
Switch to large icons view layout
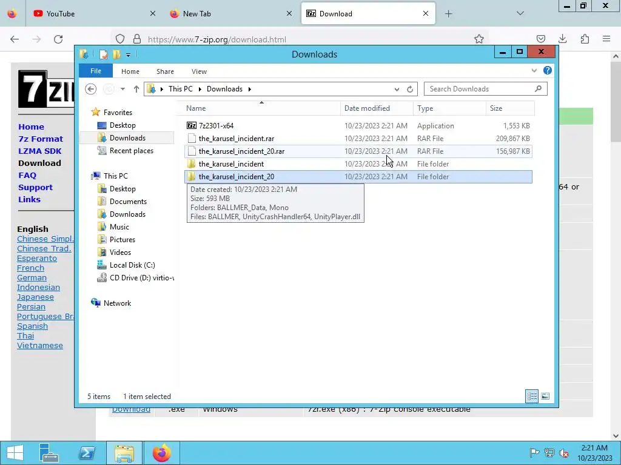coord(545,396)
